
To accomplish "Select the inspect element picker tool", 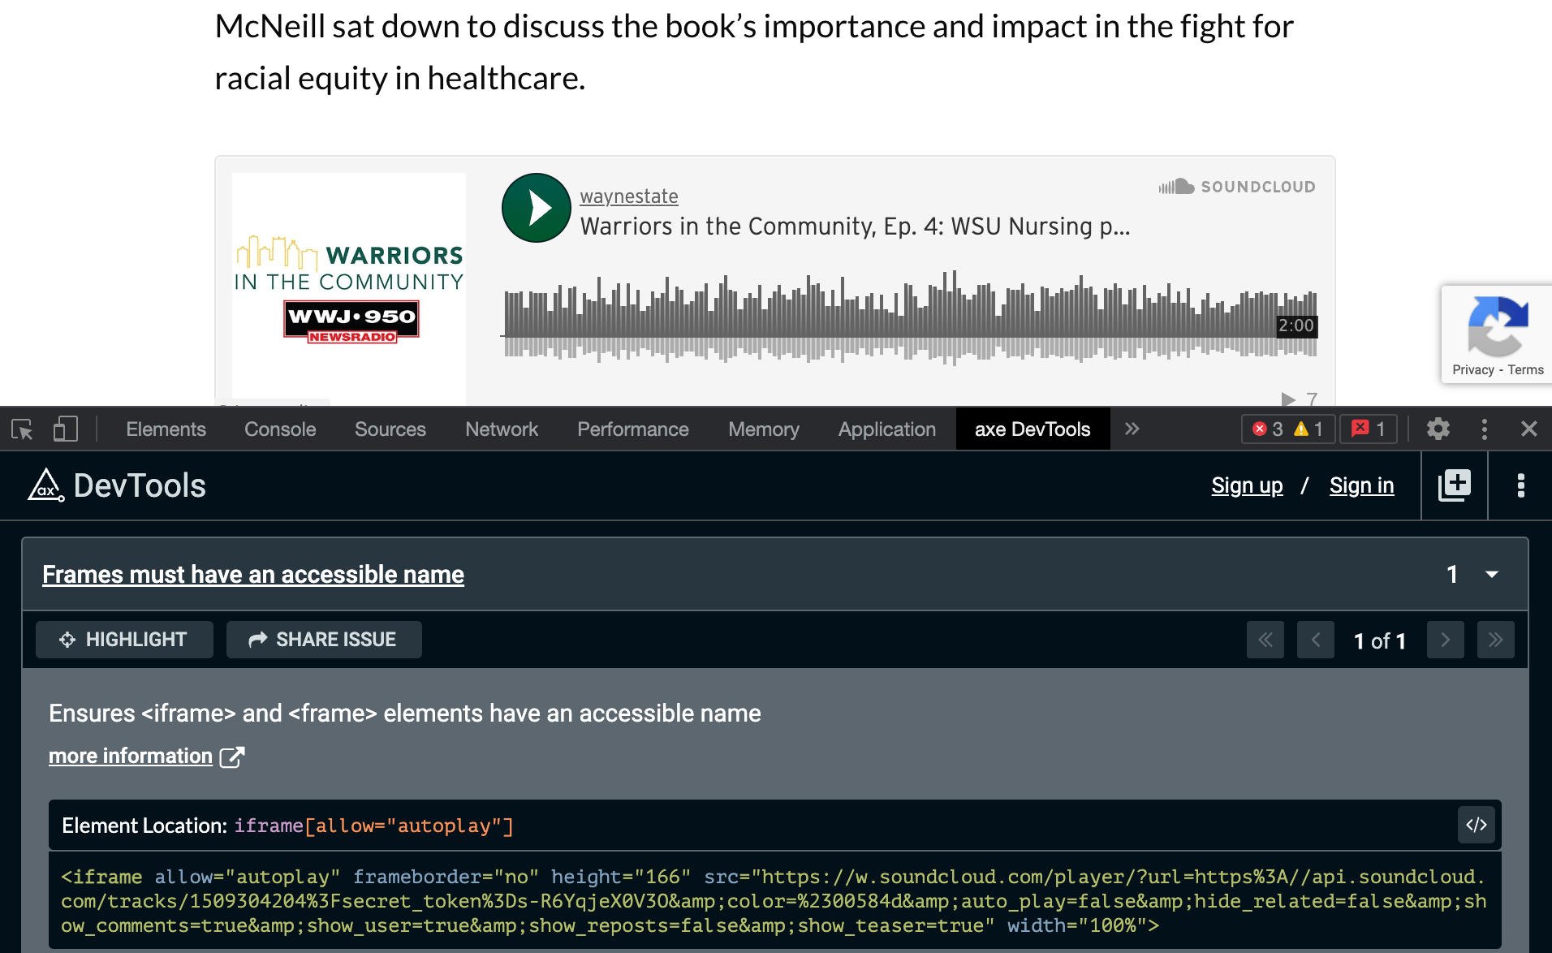I will pyautogui.click(x=22, y=429).
